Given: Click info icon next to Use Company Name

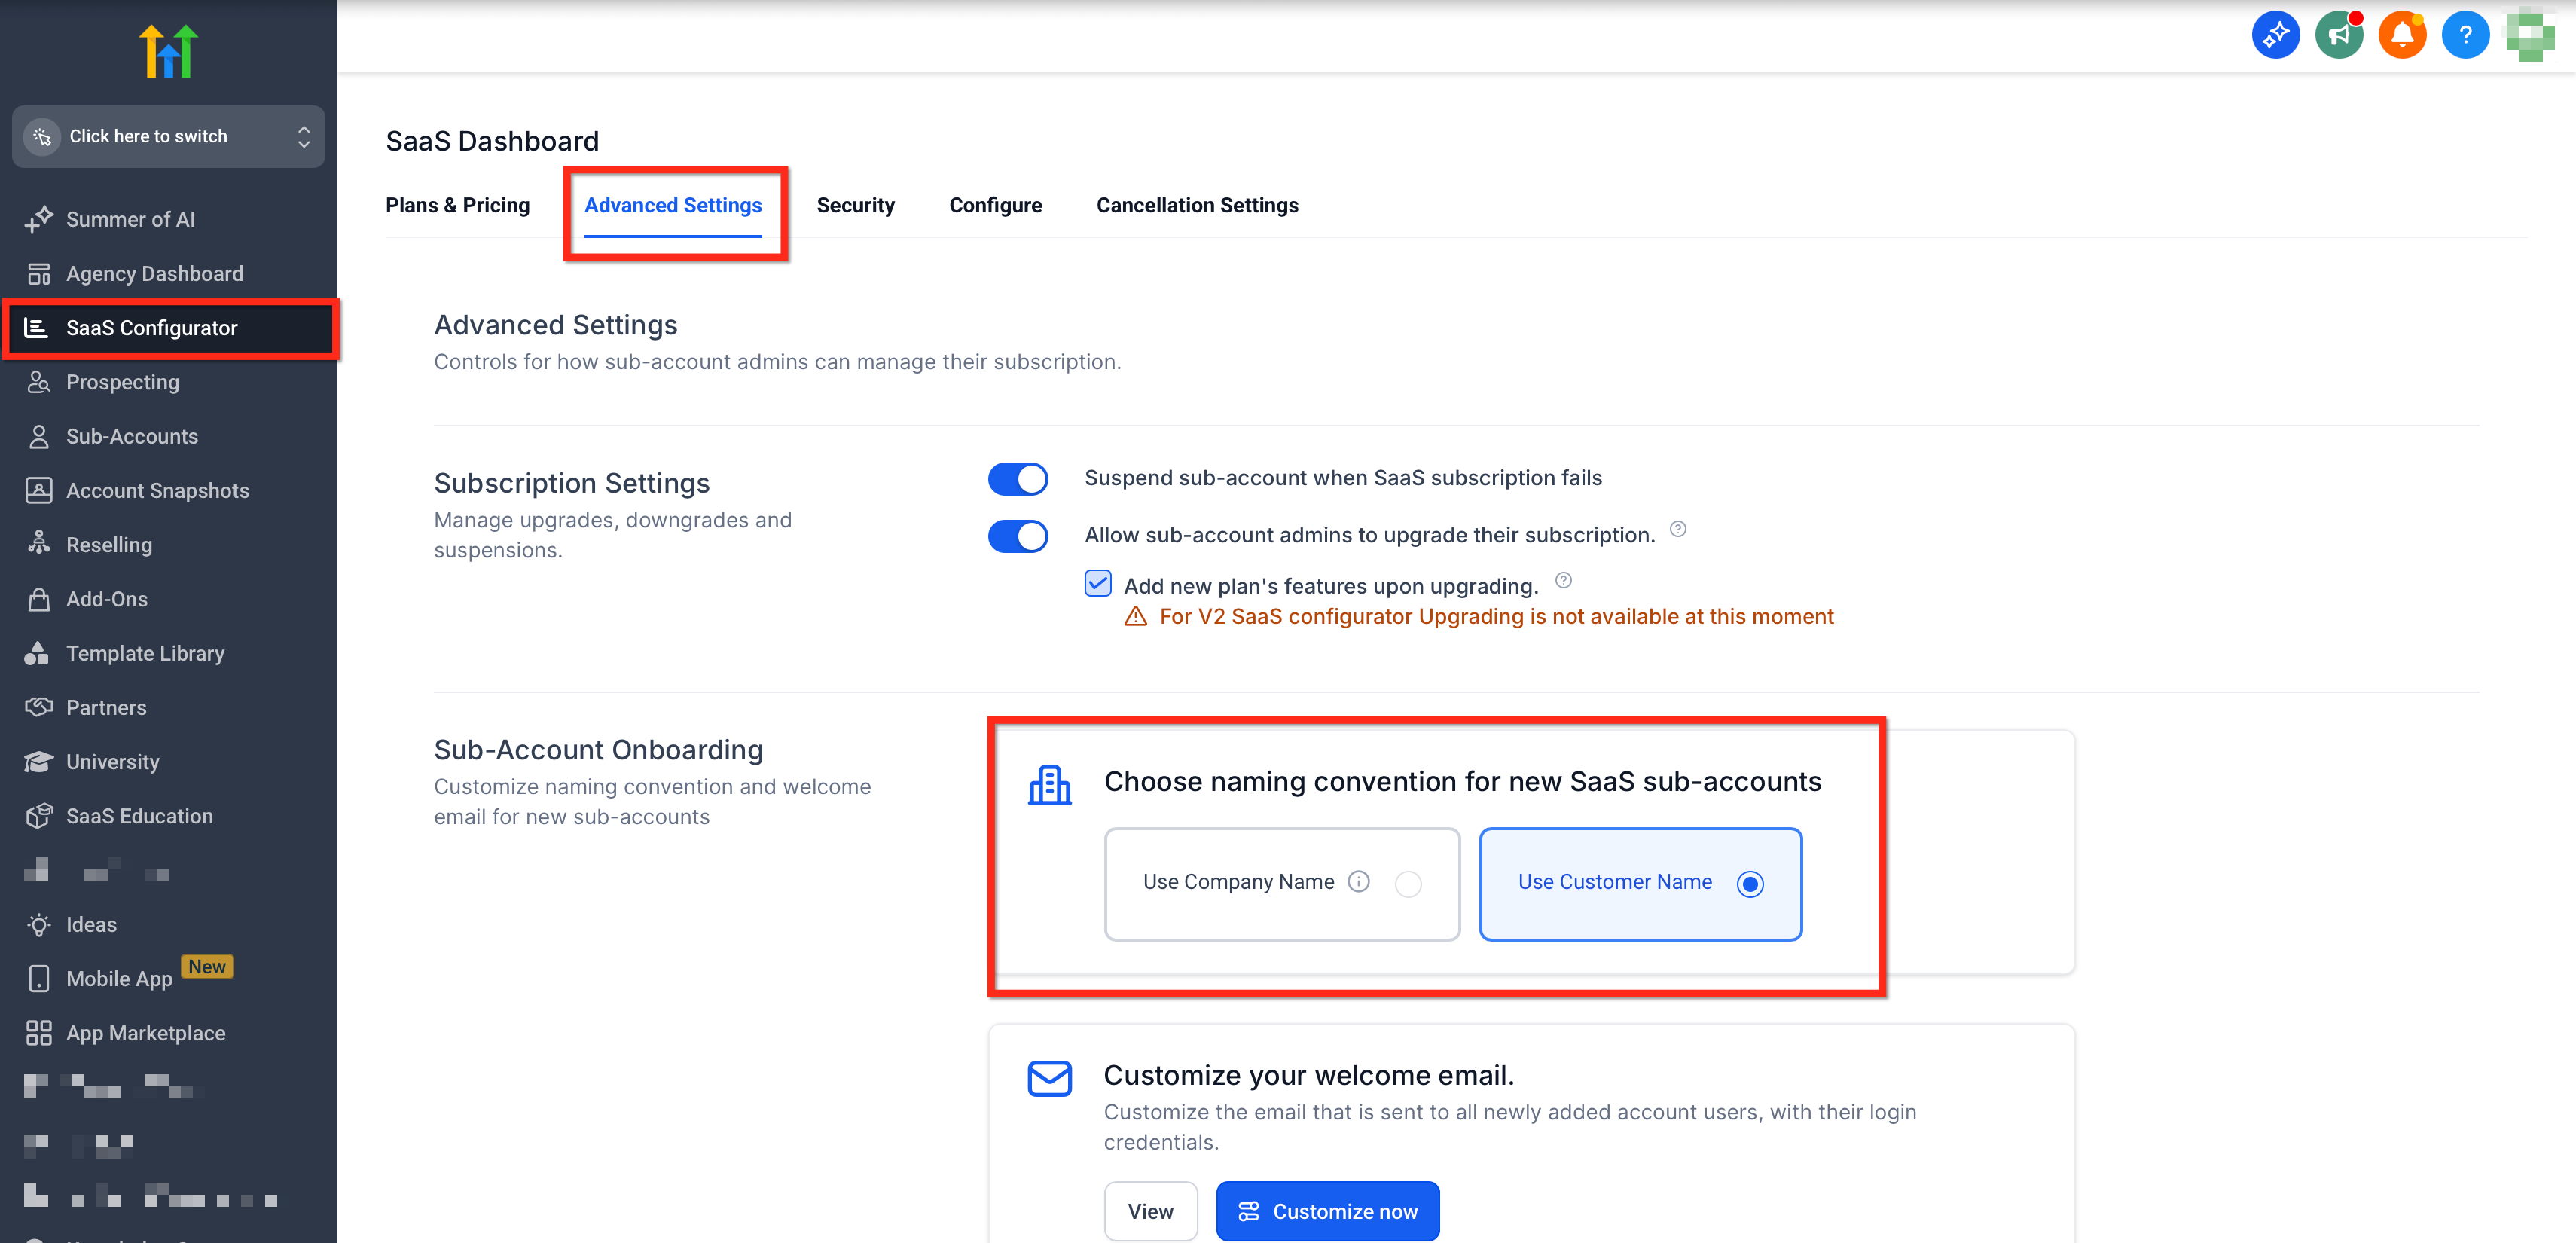Looking at the screenshot, I should (1358, 881).
